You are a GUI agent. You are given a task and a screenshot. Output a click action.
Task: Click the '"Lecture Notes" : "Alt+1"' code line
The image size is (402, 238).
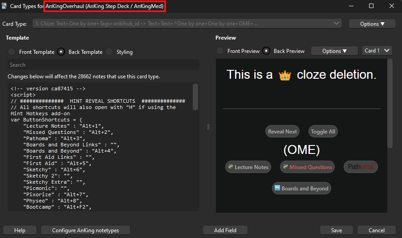coord(63,126)
